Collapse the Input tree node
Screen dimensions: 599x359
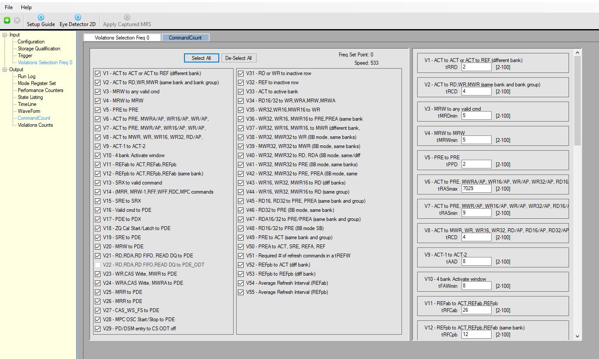coord(5,35)
